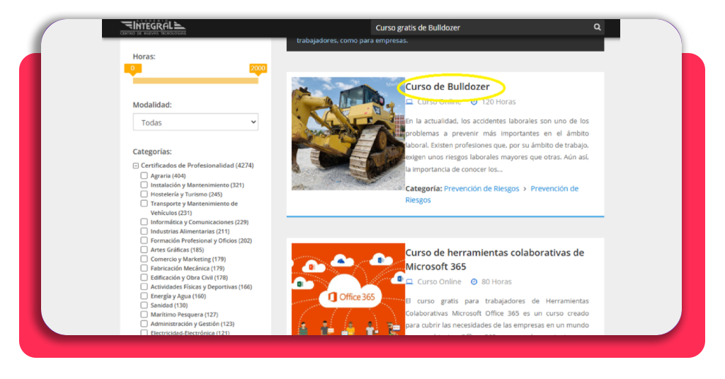Check Artes Gráficas (185)
The height and width of the screenshot is (379, 725).
click(144, 250)
